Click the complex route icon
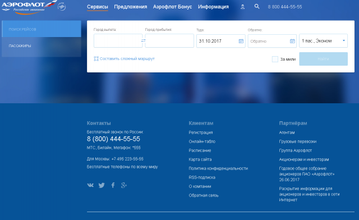Screen dimensions: 359x220 click(x=96, y=59)
